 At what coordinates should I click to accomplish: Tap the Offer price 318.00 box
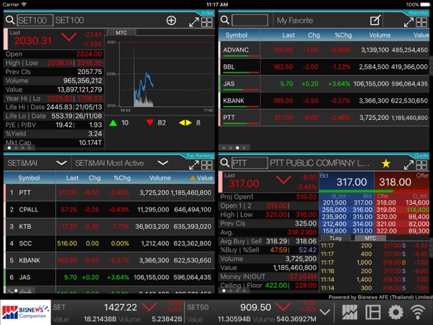pos(402,181)
